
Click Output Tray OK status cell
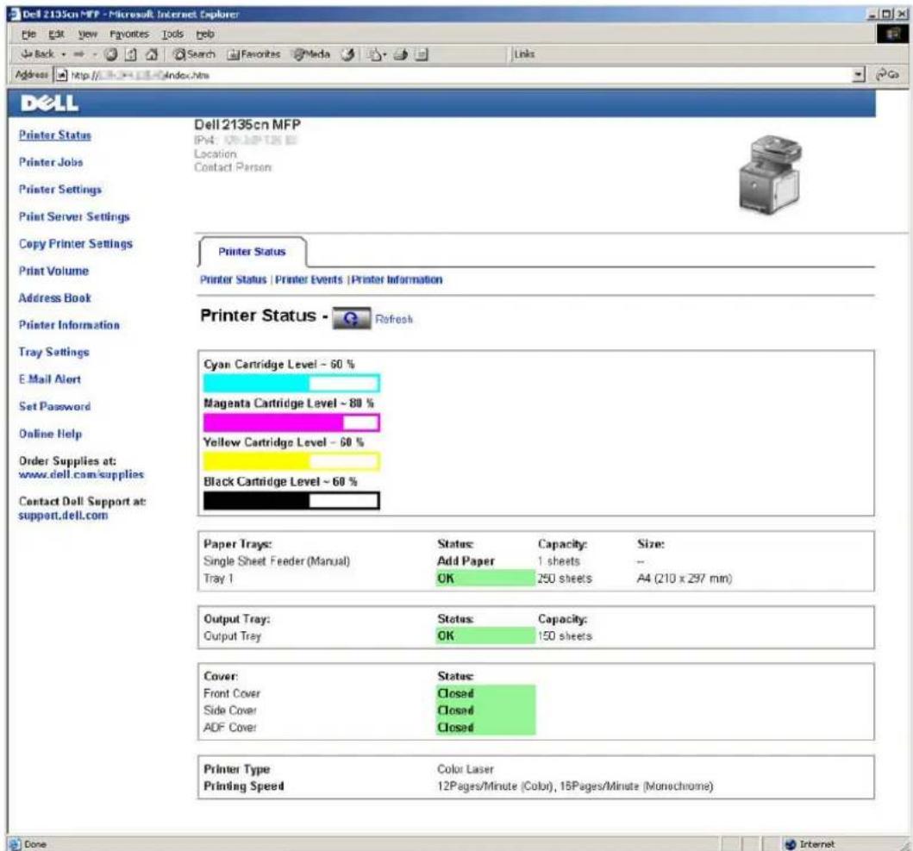[x=485, y=635]
